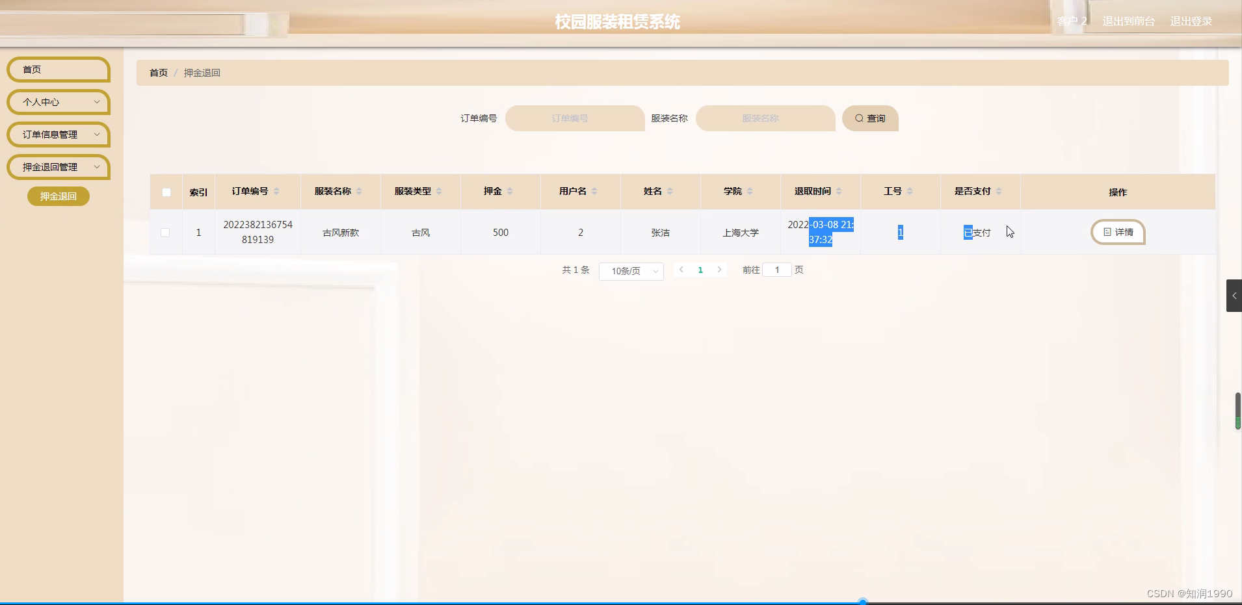1242x605 pixels.
Task: Click the next page arrow in pagination
Action: point(719,270)
